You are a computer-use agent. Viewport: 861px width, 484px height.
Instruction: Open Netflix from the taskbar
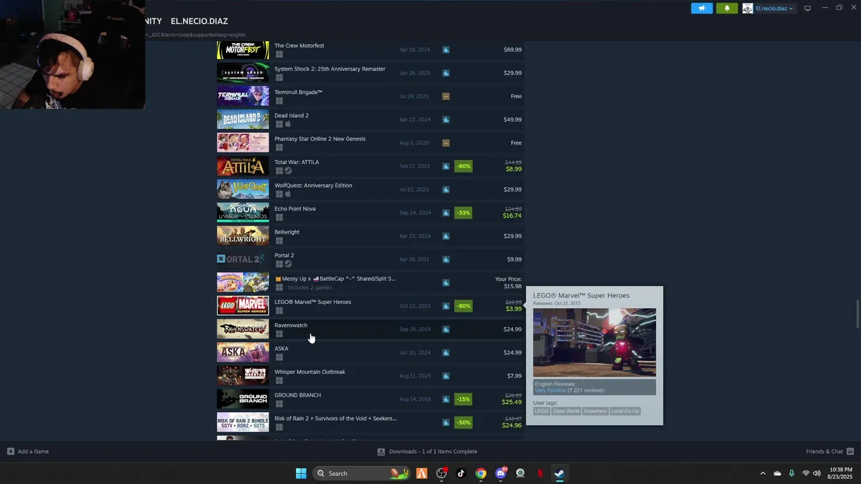point(539,473)
